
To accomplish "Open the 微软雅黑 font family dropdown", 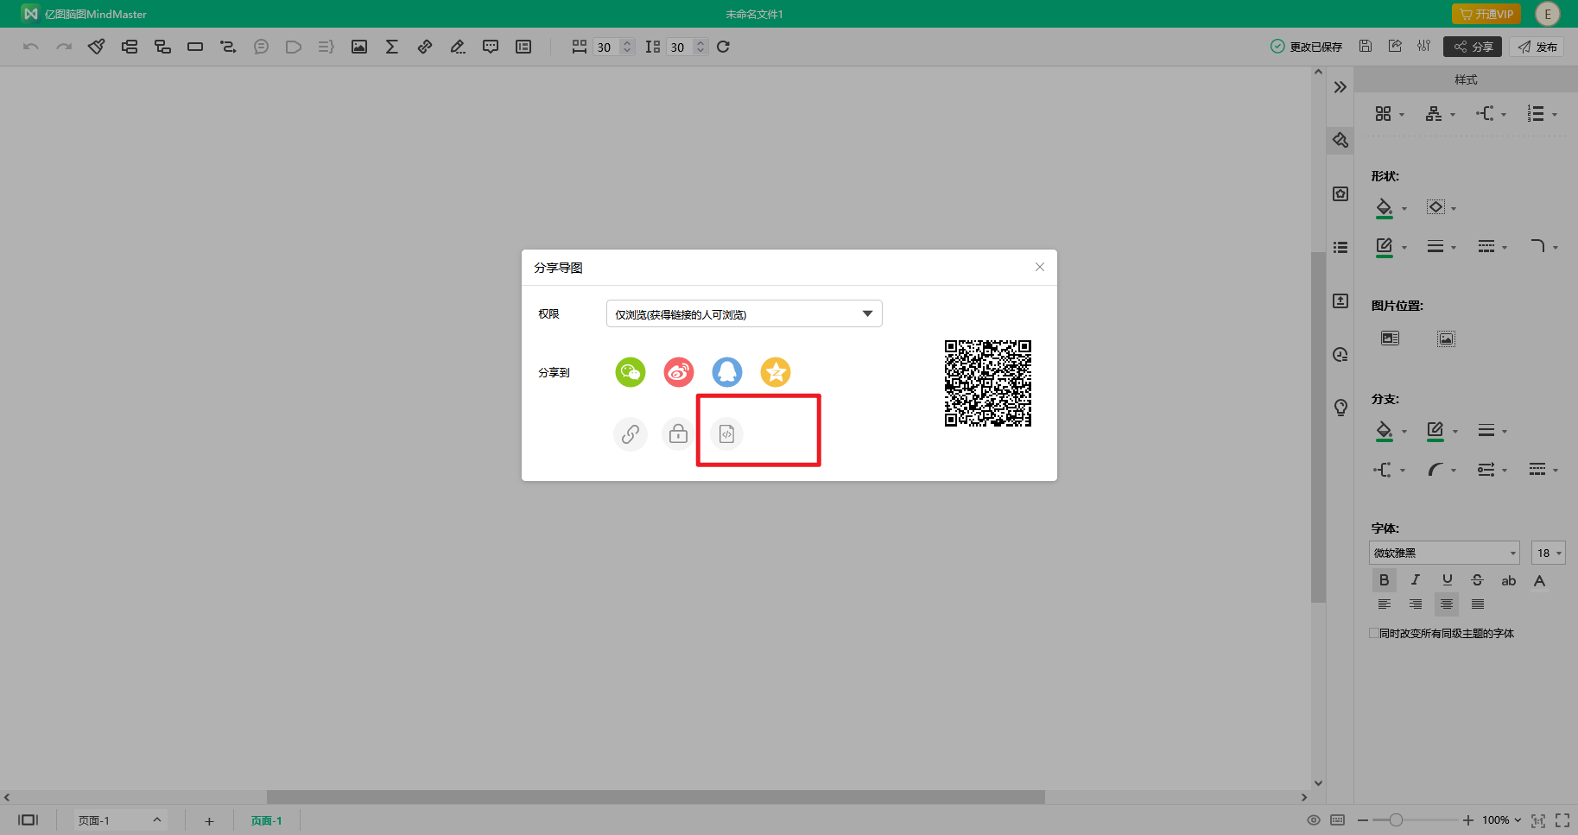I will (x=1443, y=553).
